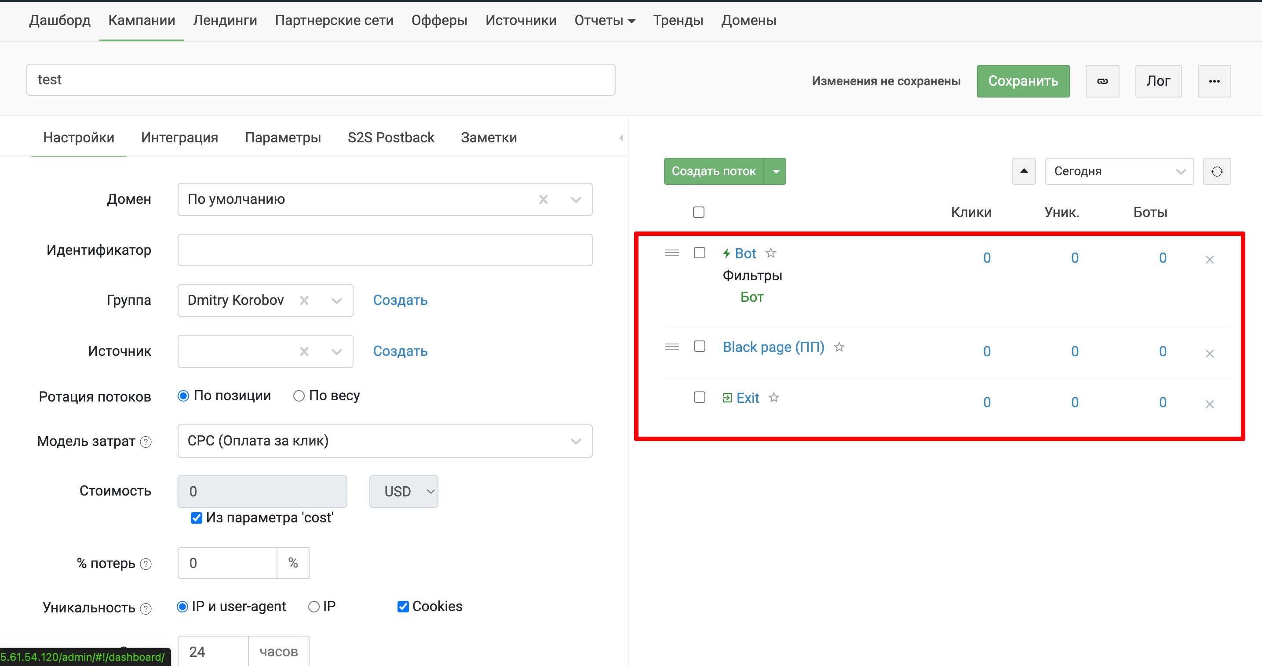This screenshot has width=1262, height=666.
Task: Delete the Black page (ПП) stream
Action: (x=1210, y=353)
